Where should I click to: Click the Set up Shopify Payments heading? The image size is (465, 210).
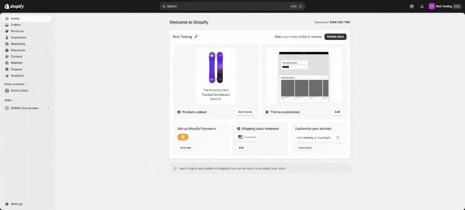tap(197, 129)
